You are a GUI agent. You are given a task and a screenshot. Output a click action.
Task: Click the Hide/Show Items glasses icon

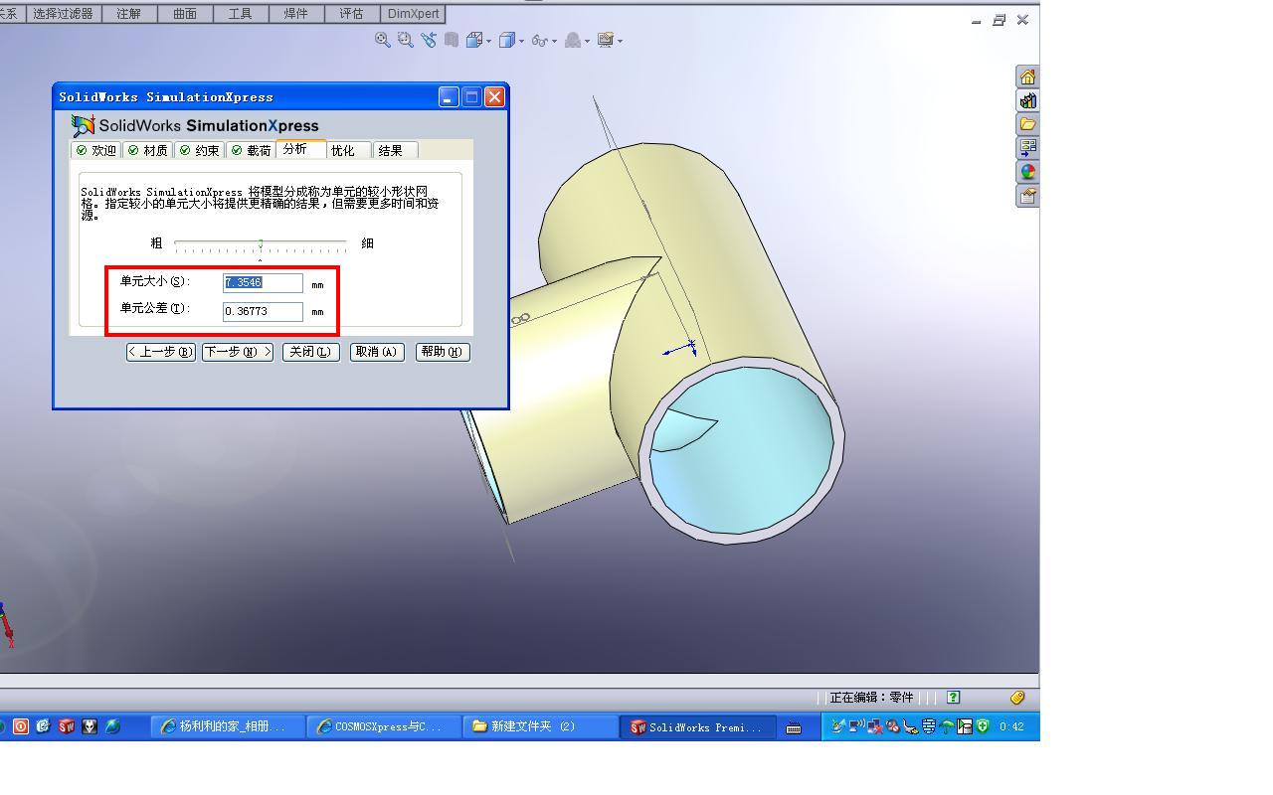point(540,41)
